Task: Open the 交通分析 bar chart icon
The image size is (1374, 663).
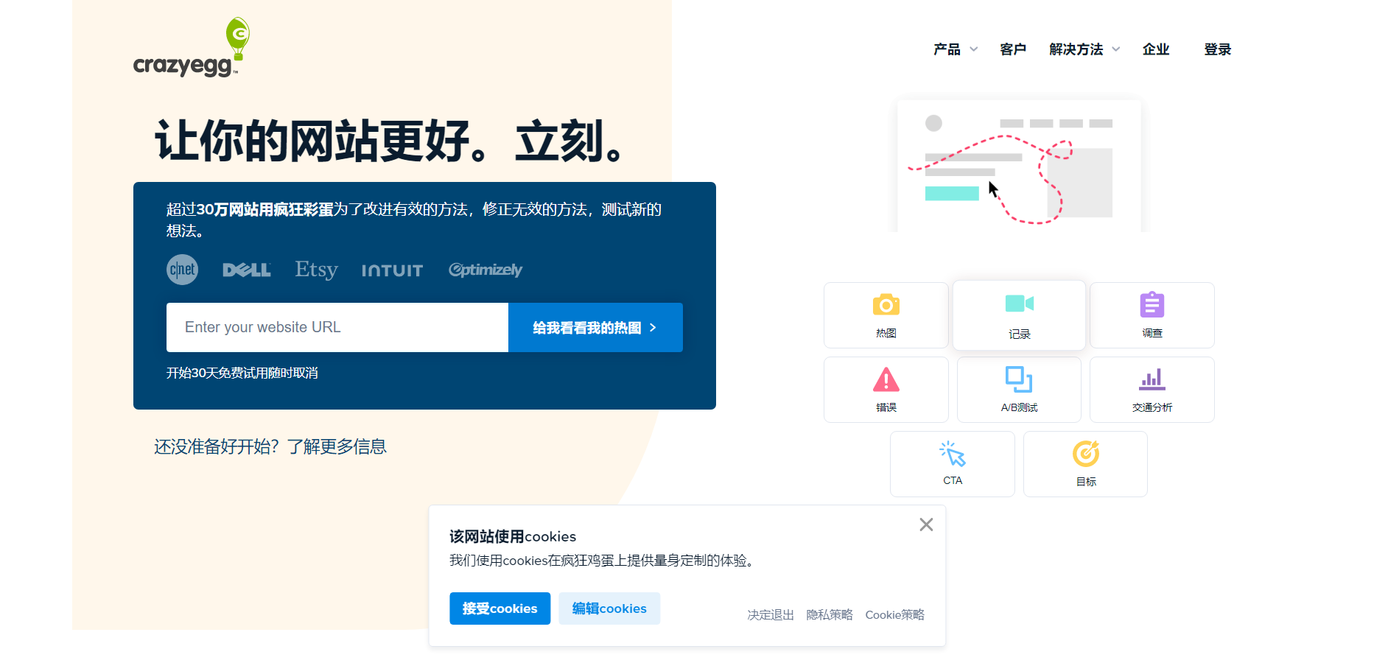Action: (x=1152, y=379)
